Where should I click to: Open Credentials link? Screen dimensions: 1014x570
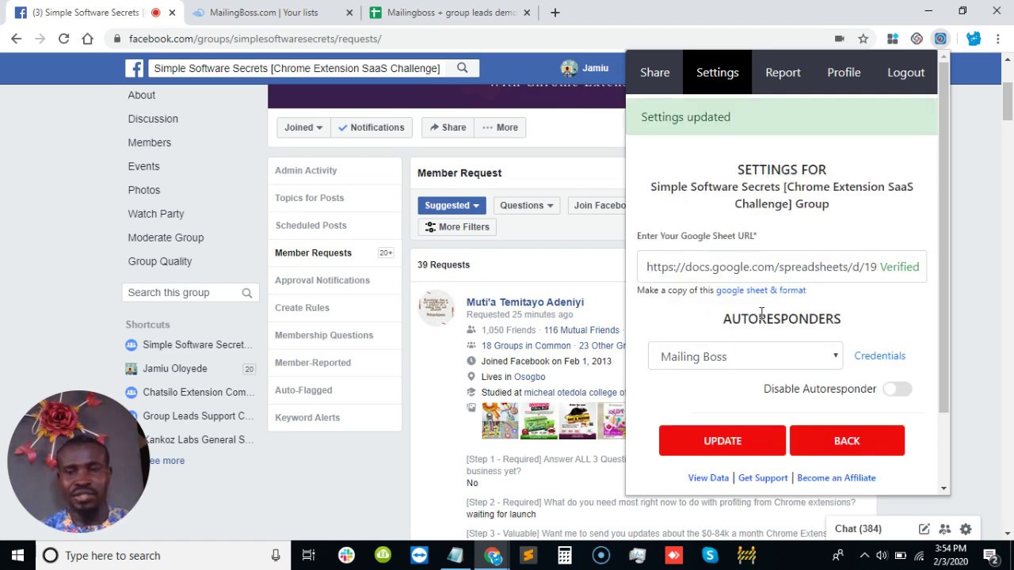(x=879, y=355)
